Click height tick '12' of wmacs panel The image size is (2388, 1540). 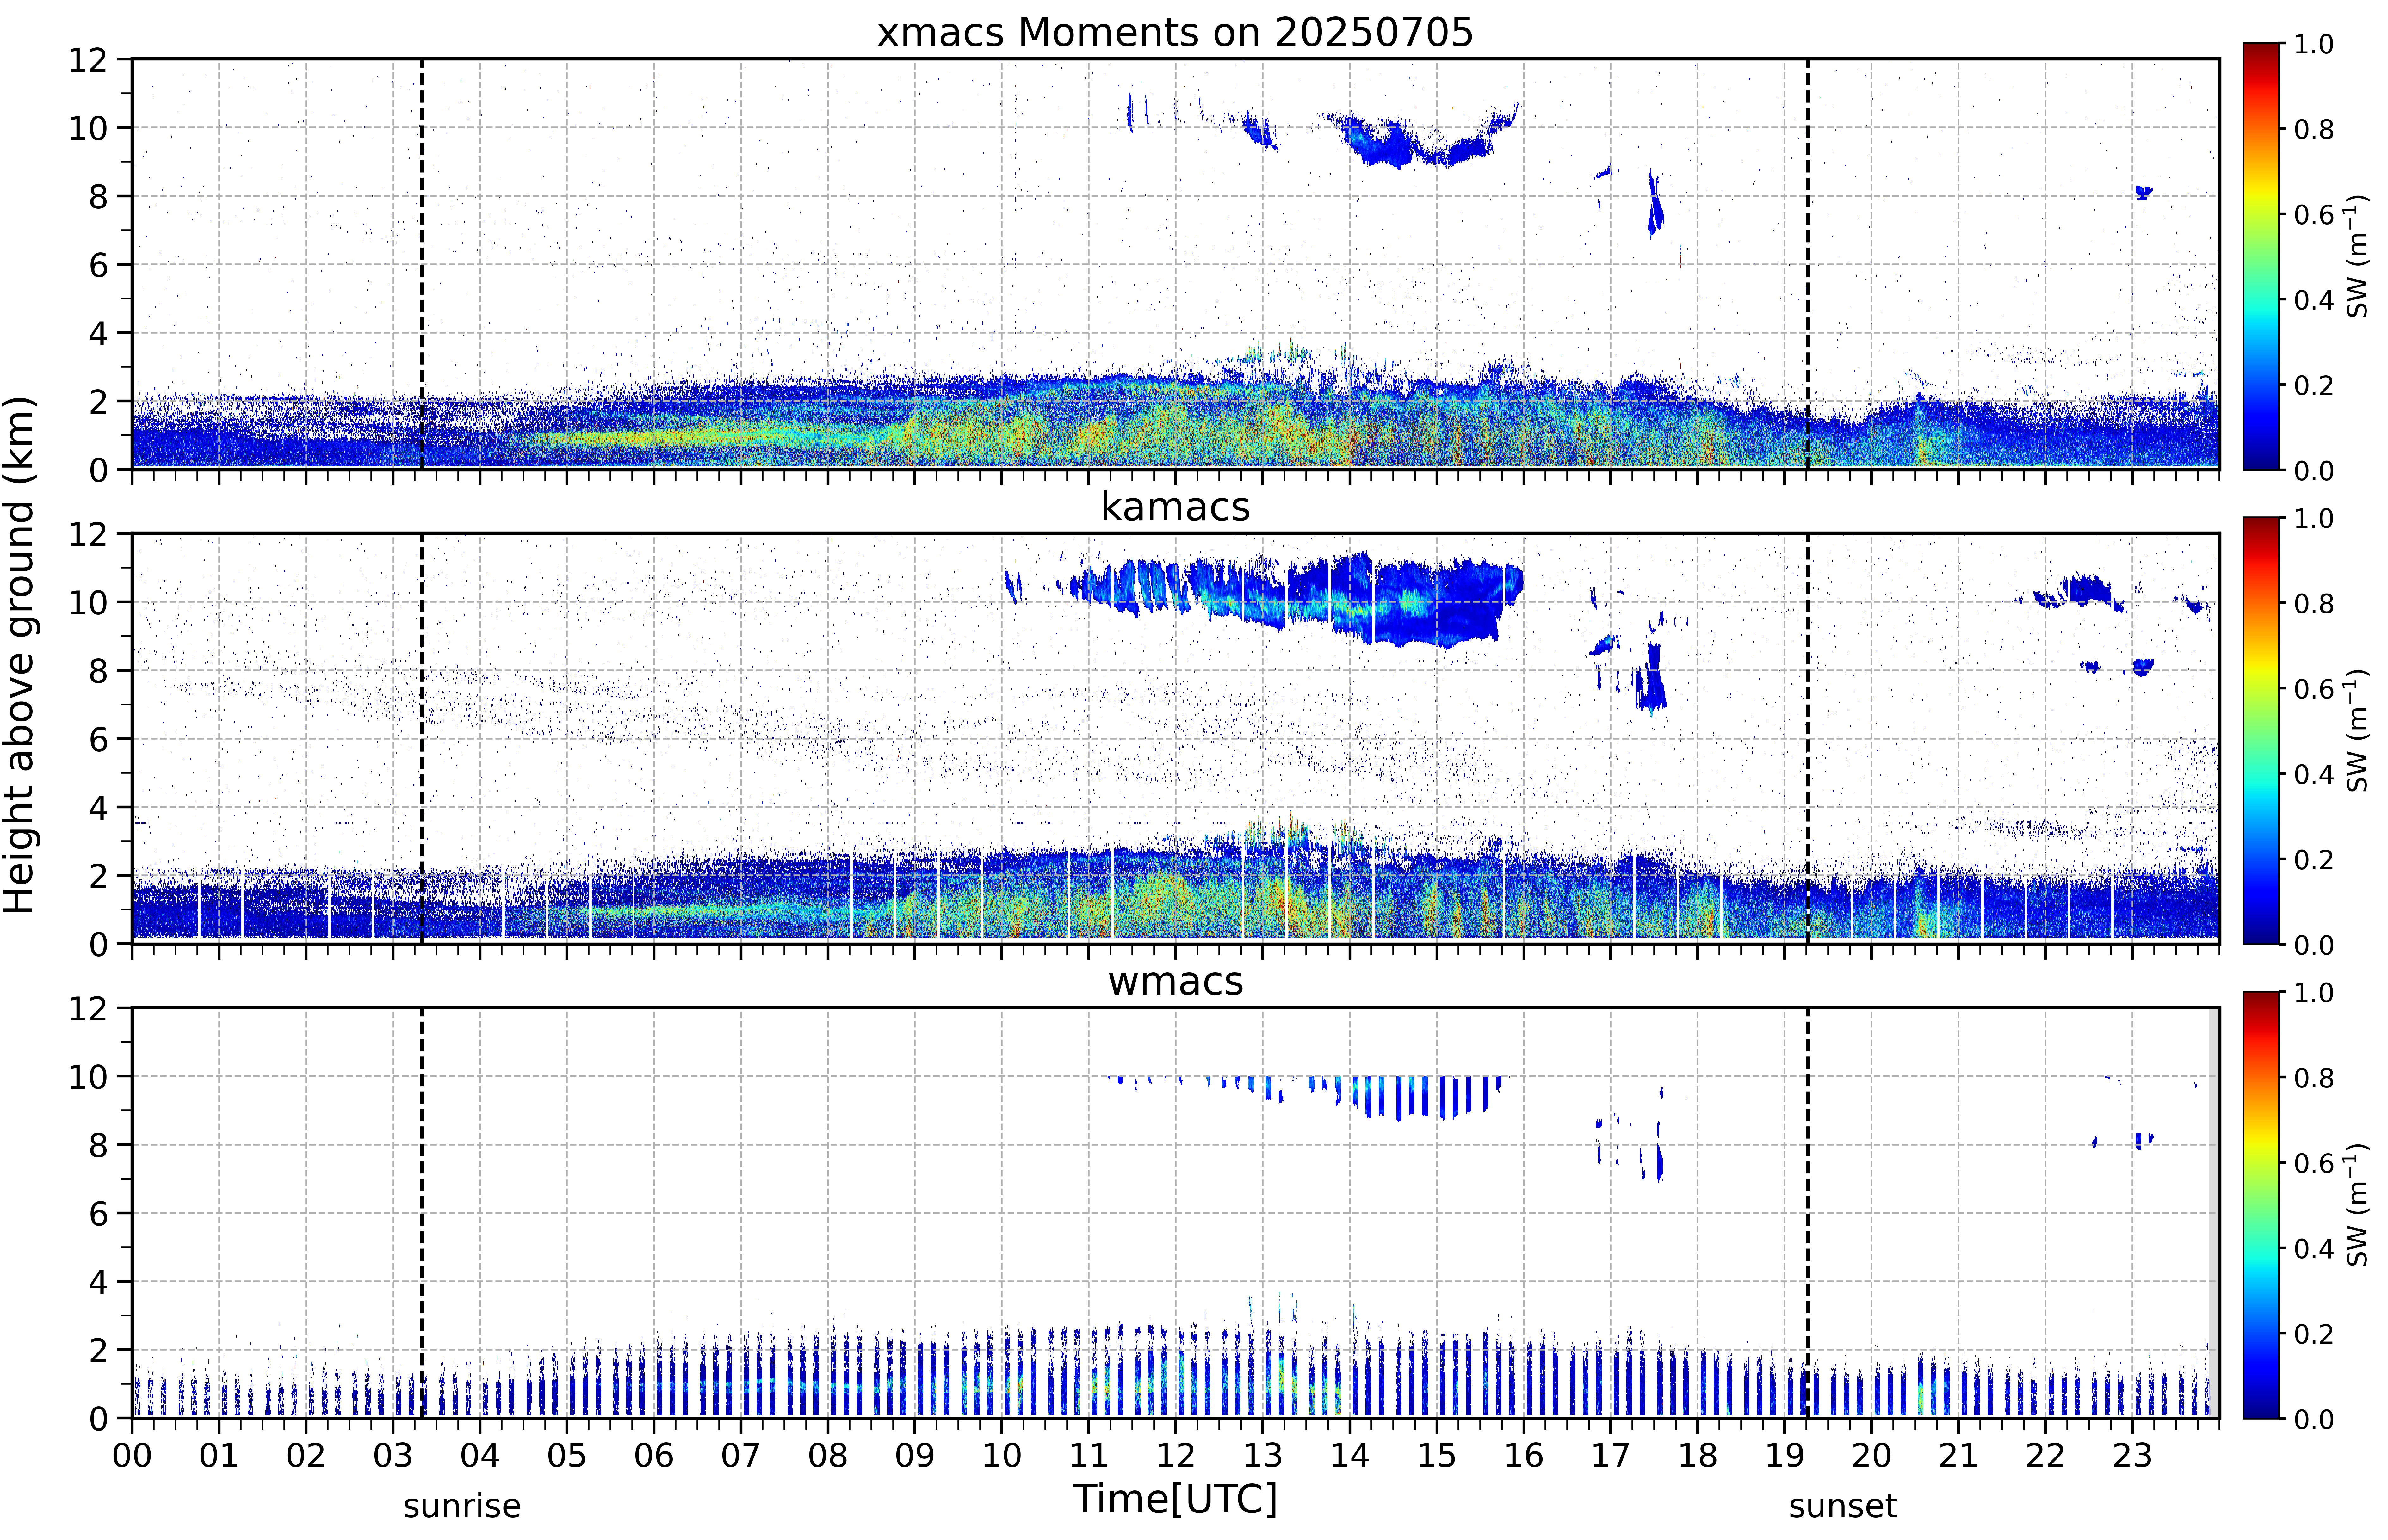coord(88,1008)
